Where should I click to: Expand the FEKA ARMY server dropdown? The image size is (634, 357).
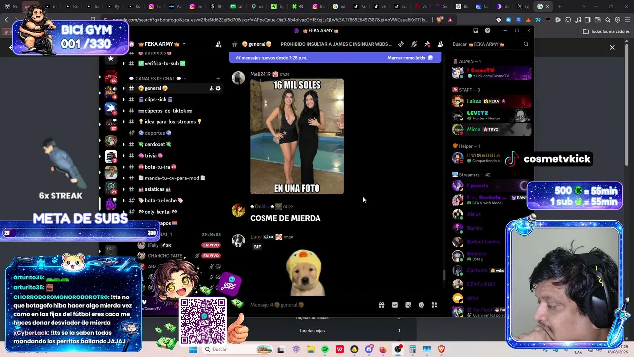point(184,44)
